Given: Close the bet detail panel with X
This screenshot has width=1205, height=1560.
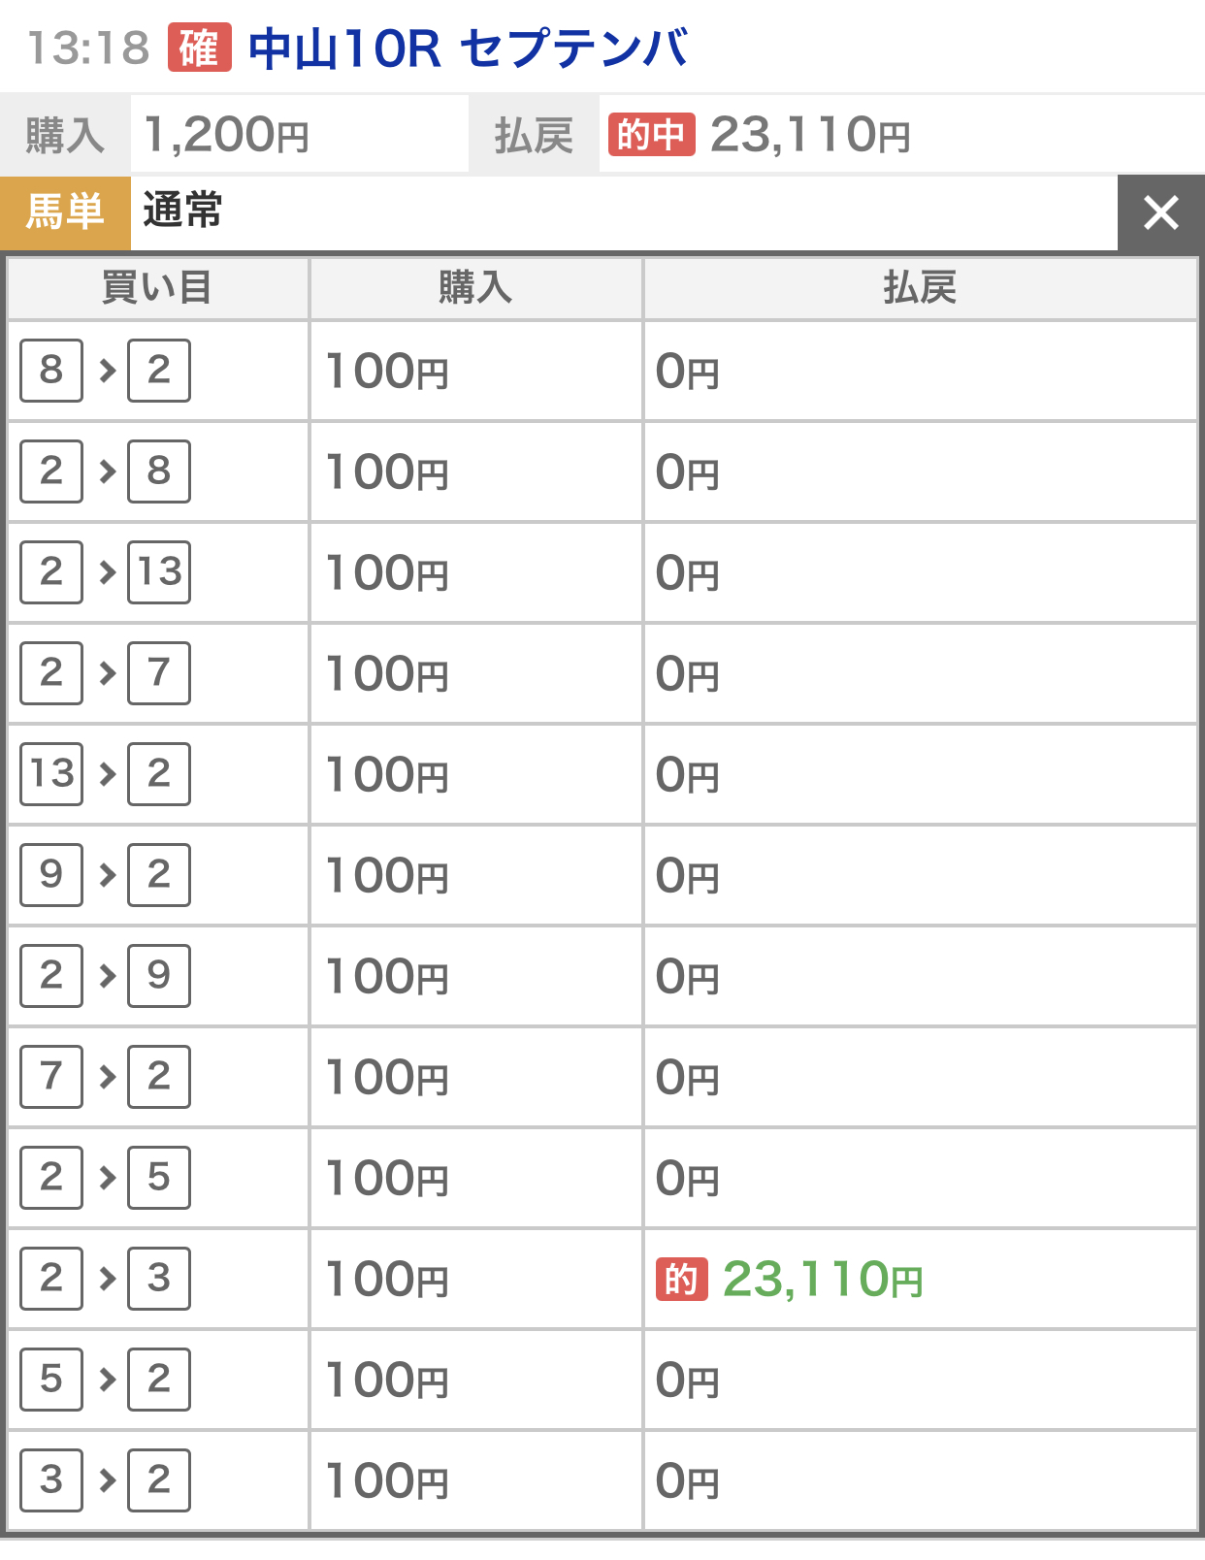Looking at the screenshot, I should tap(1160, 212).
